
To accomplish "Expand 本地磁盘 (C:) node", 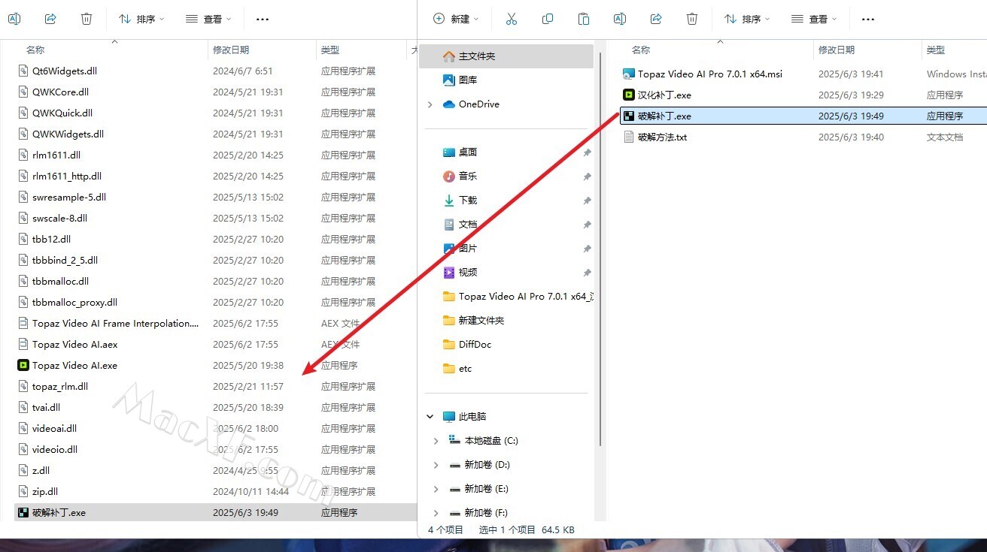I will coord(436,441).
